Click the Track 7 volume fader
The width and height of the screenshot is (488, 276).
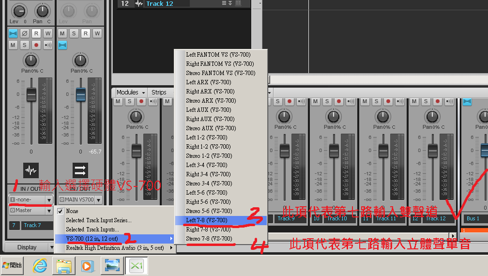31,94
